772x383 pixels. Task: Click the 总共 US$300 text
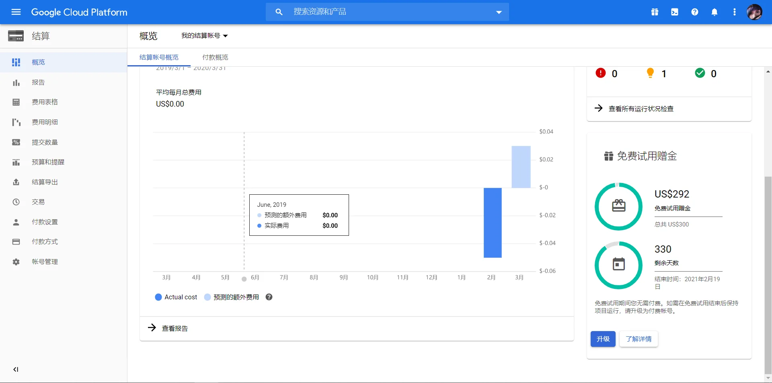tap(671, 224)
